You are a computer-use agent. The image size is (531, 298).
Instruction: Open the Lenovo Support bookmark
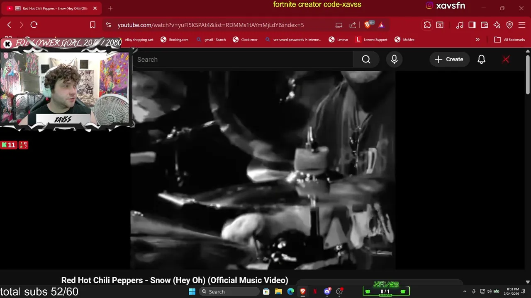371,40
